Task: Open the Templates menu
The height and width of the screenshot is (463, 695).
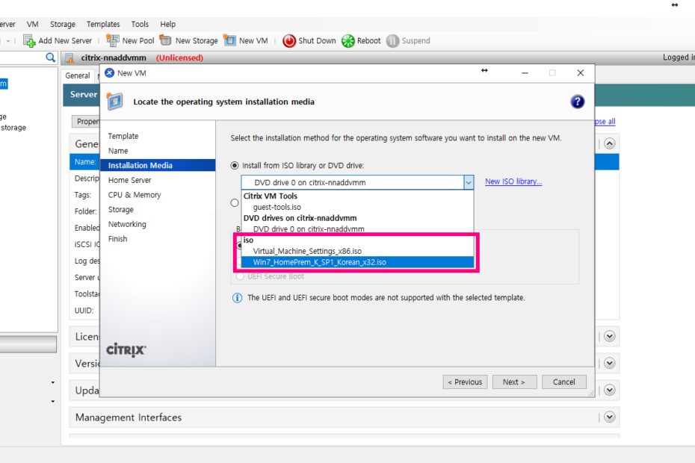Action: point(103,24)
